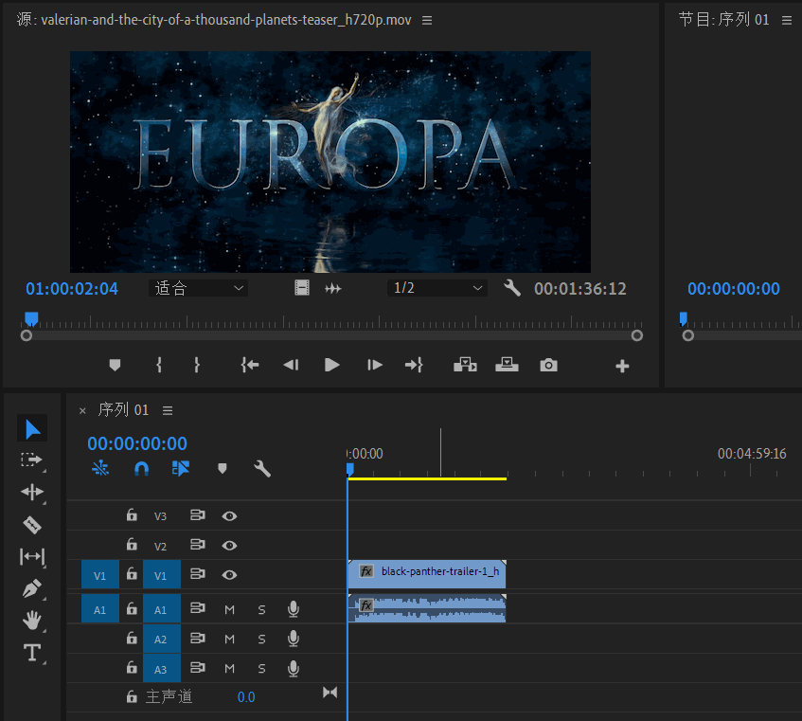Select the Type tool
Image resolution: width=802 pixels, height=721 pixels.
32,653
